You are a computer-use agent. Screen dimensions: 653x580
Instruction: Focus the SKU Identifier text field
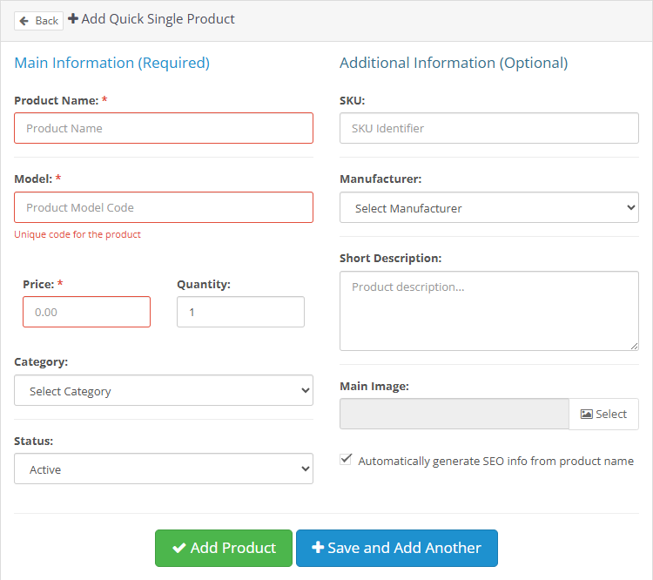[x=488, y=128]
